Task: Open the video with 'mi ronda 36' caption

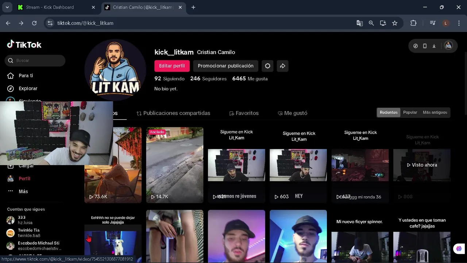Action: pyautogui.click(x=360, y=165)
